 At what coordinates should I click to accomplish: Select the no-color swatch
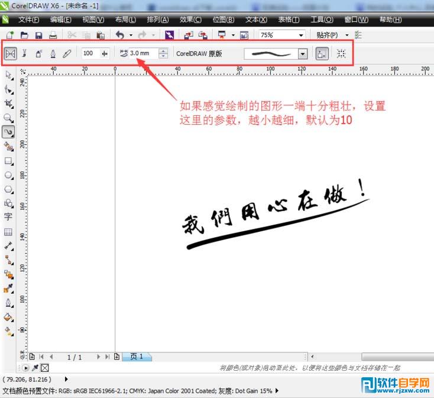pos(45,368)
